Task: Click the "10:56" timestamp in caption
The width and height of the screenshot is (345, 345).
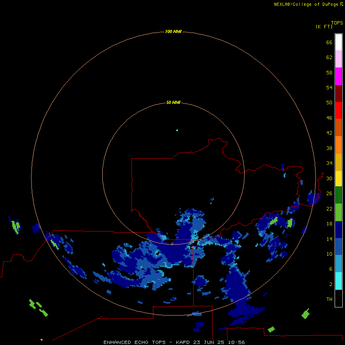Action: (x=236, y=342)
